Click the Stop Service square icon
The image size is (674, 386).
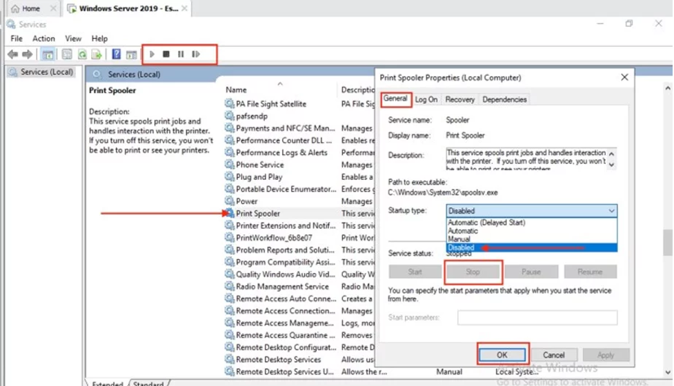click(x=166, y=54)
